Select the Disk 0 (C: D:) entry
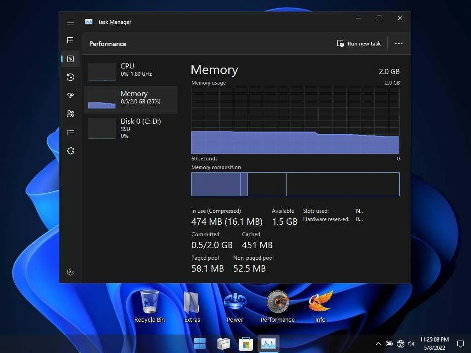The height and width of the screenshot is (353, 471). click(x=131, y=128)
